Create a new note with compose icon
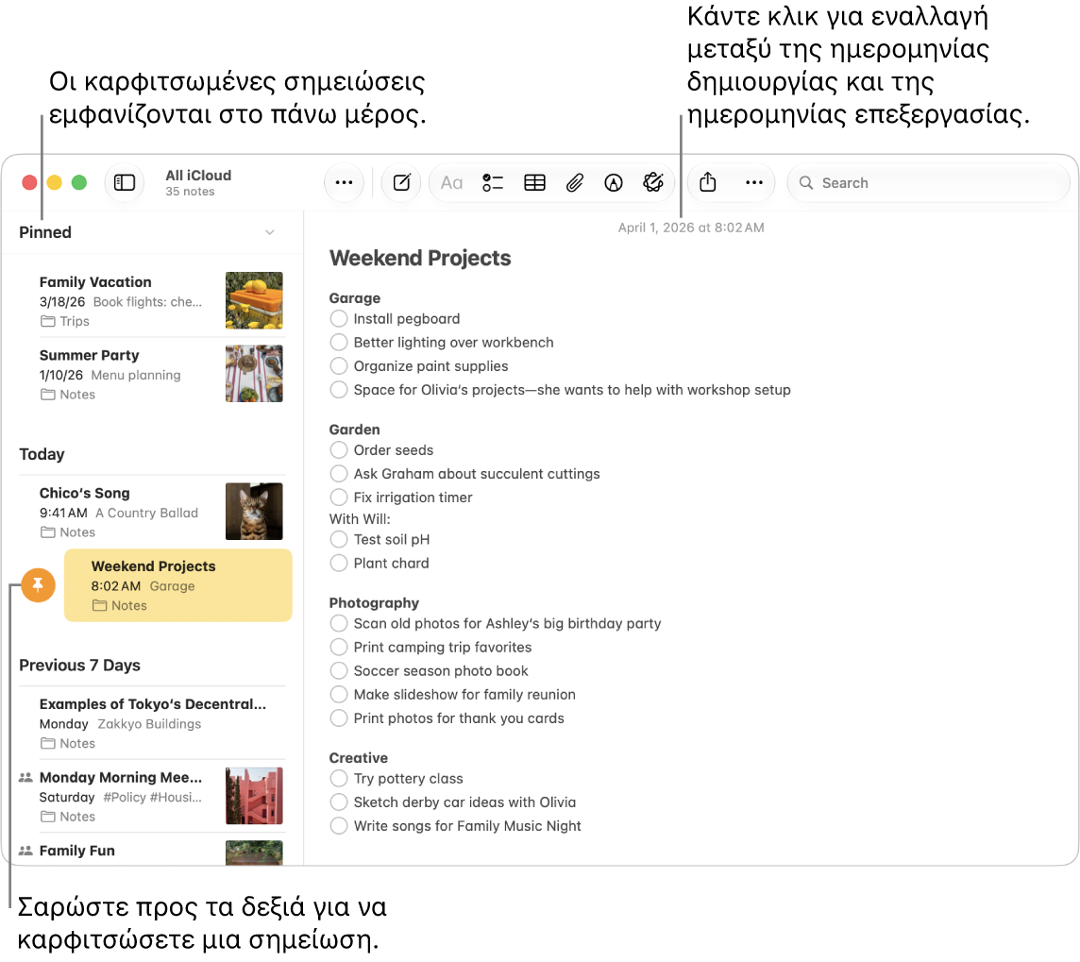This screenshot has width=1080, height=962. coord(401,182)
